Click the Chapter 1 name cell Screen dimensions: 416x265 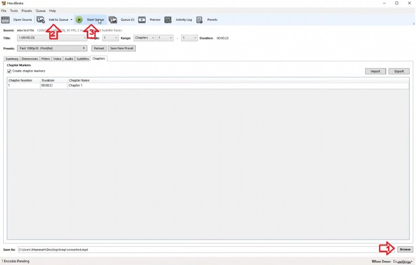[x=238, y=86]
